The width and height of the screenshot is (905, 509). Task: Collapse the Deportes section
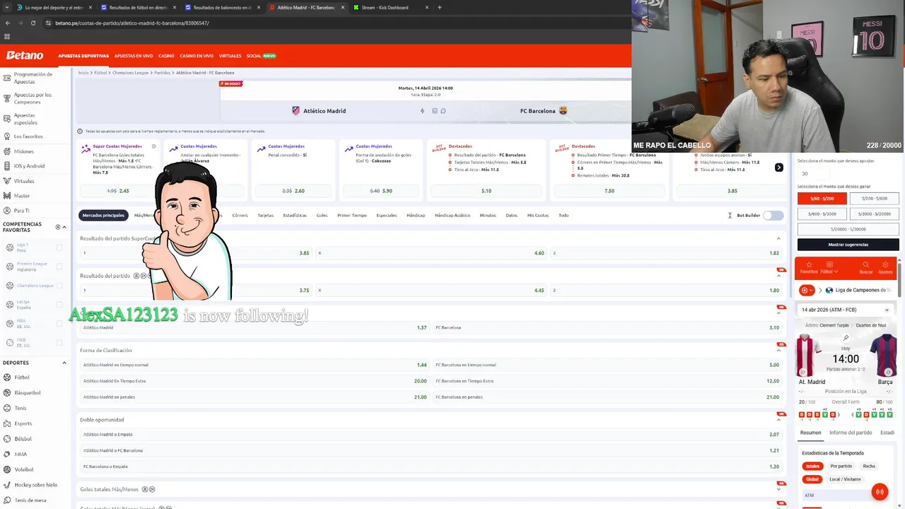click(x=64, y=363)
